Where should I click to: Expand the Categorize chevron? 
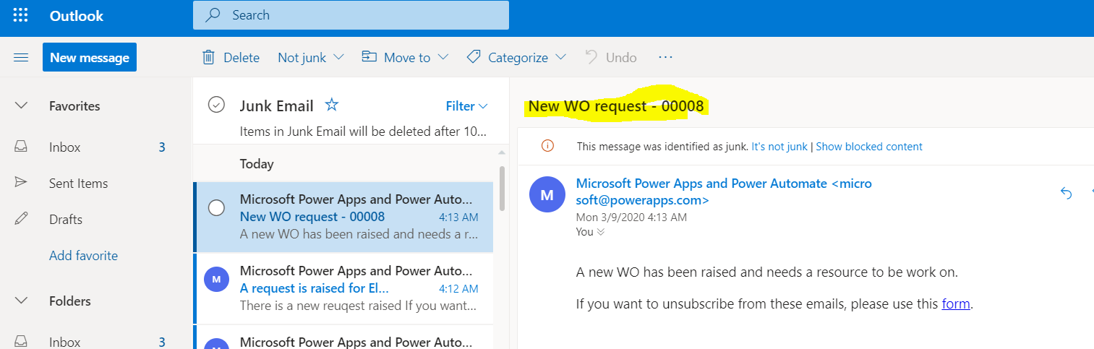pos(560,57)
